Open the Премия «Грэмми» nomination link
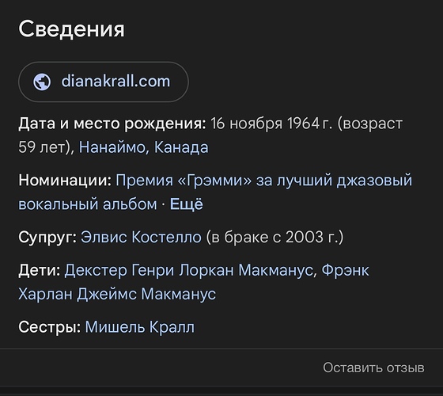Image resolution: width=443 pixels, height=396 pixels. tap(264, 181)
